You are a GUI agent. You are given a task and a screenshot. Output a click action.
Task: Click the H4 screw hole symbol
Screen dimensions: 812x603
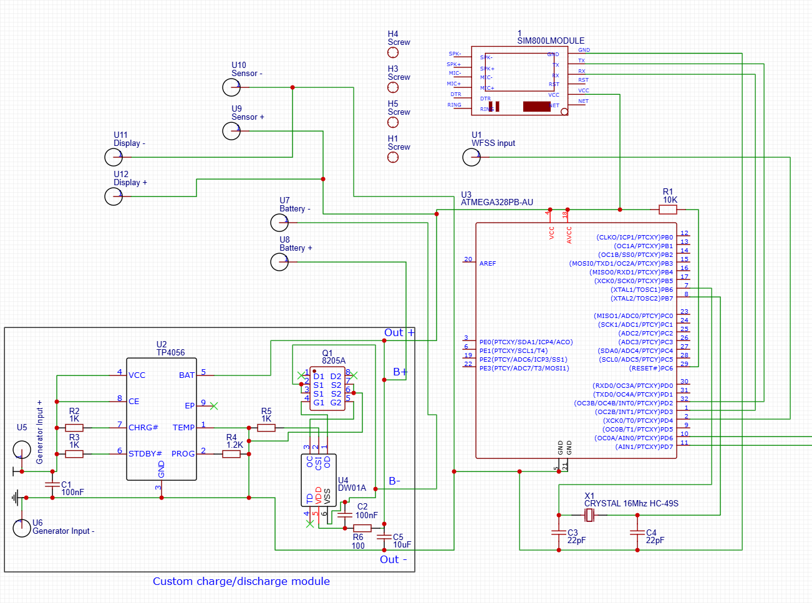393,52
